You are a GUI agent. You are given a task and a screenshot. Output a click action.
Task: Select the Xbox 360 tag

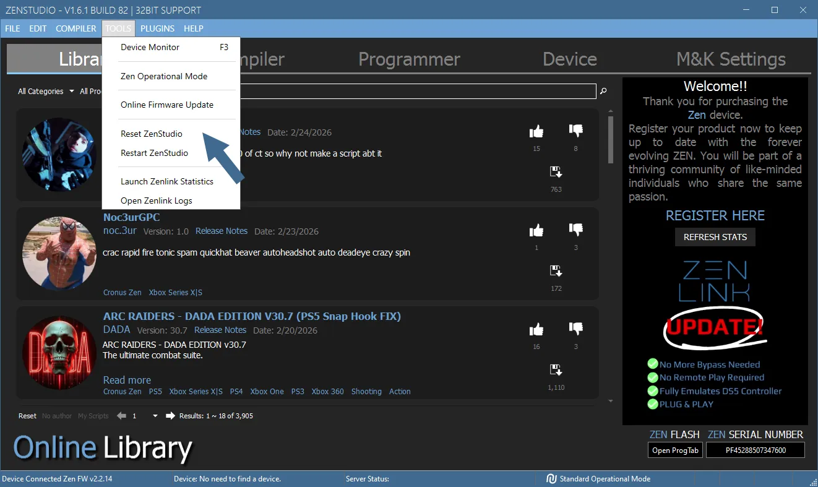tap(327, 392)
